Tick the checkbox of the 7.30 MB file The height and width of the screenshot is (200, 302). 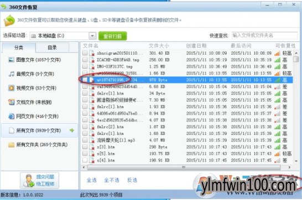[x=85, y=100]
